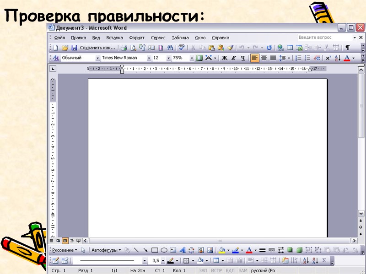Expand the border line style dropdown
This screenshot has height=274, width=366.
coord(145,261)
